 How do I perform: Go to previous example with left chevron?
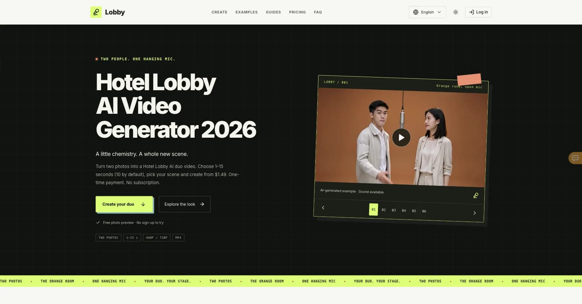323,208
